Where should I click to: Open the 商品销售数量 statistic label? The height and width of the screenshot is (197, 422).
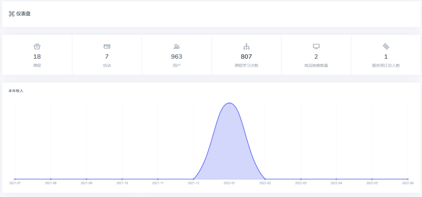click(x=316, y=65)
